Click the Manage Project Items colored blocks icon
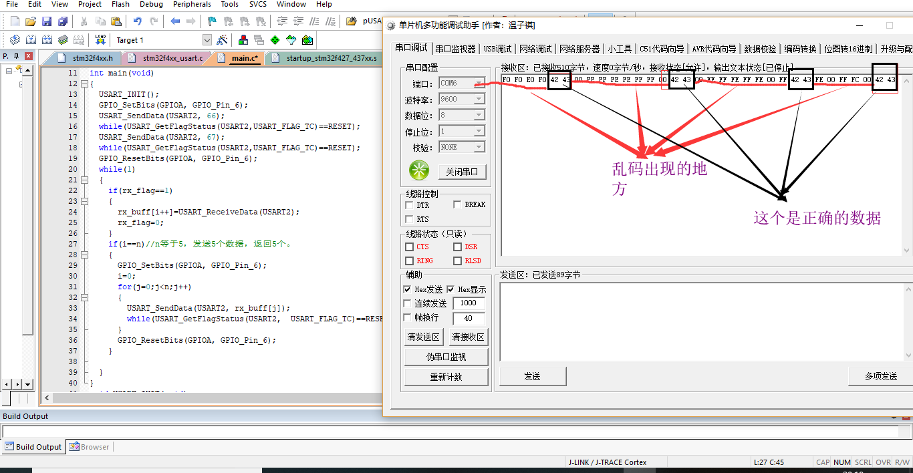 pyautogui.click(x=243, y=40)
